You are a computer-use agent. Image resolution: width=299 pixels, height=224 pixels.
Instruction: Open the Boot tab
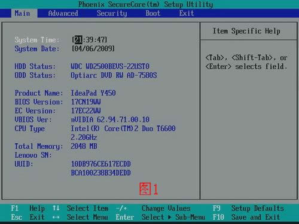153,13
